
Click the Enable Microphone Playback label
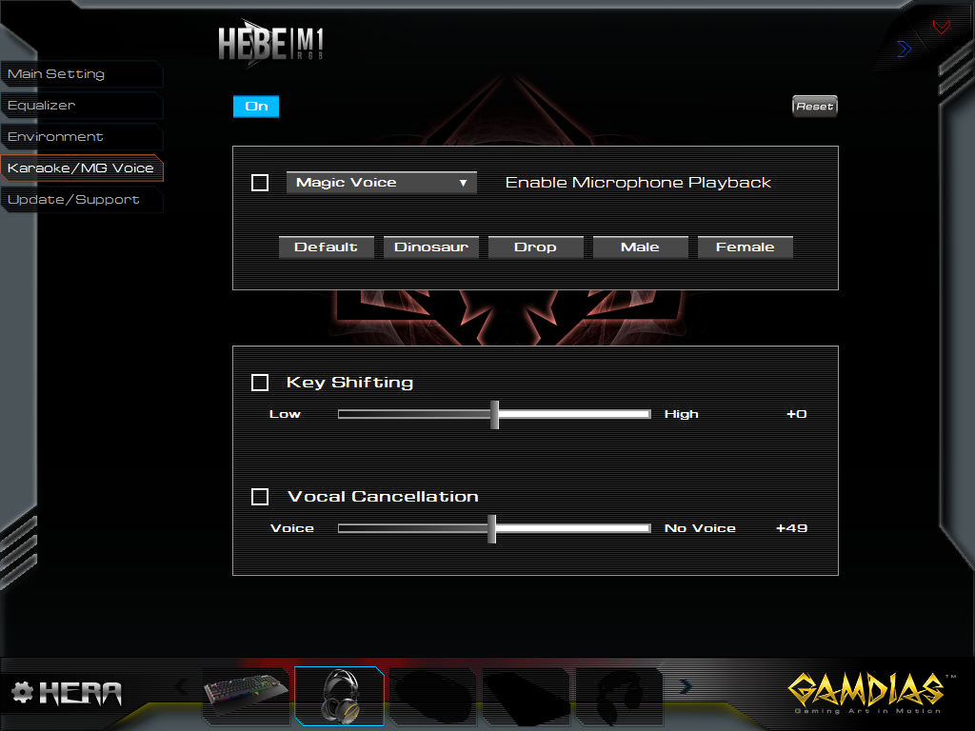[638, 183]
